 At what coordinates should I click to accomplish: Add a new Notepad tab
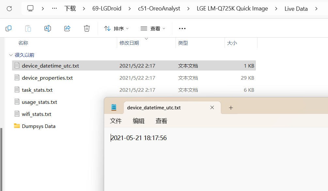[231, 108]
